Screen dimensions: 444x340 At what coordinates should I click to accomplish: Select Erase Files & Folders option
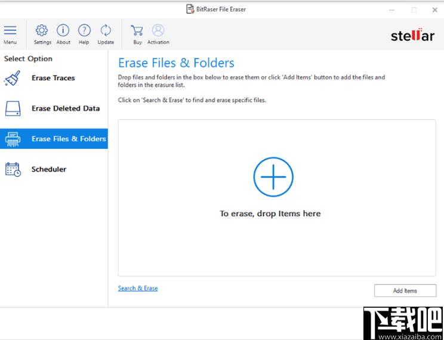[x=54, y=139]
